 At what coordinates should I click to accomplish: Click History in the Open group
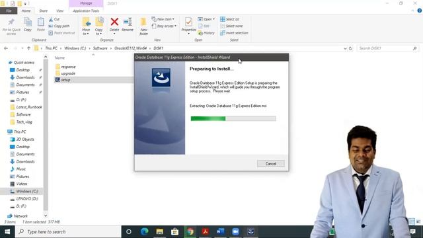[x=206, y=32]
